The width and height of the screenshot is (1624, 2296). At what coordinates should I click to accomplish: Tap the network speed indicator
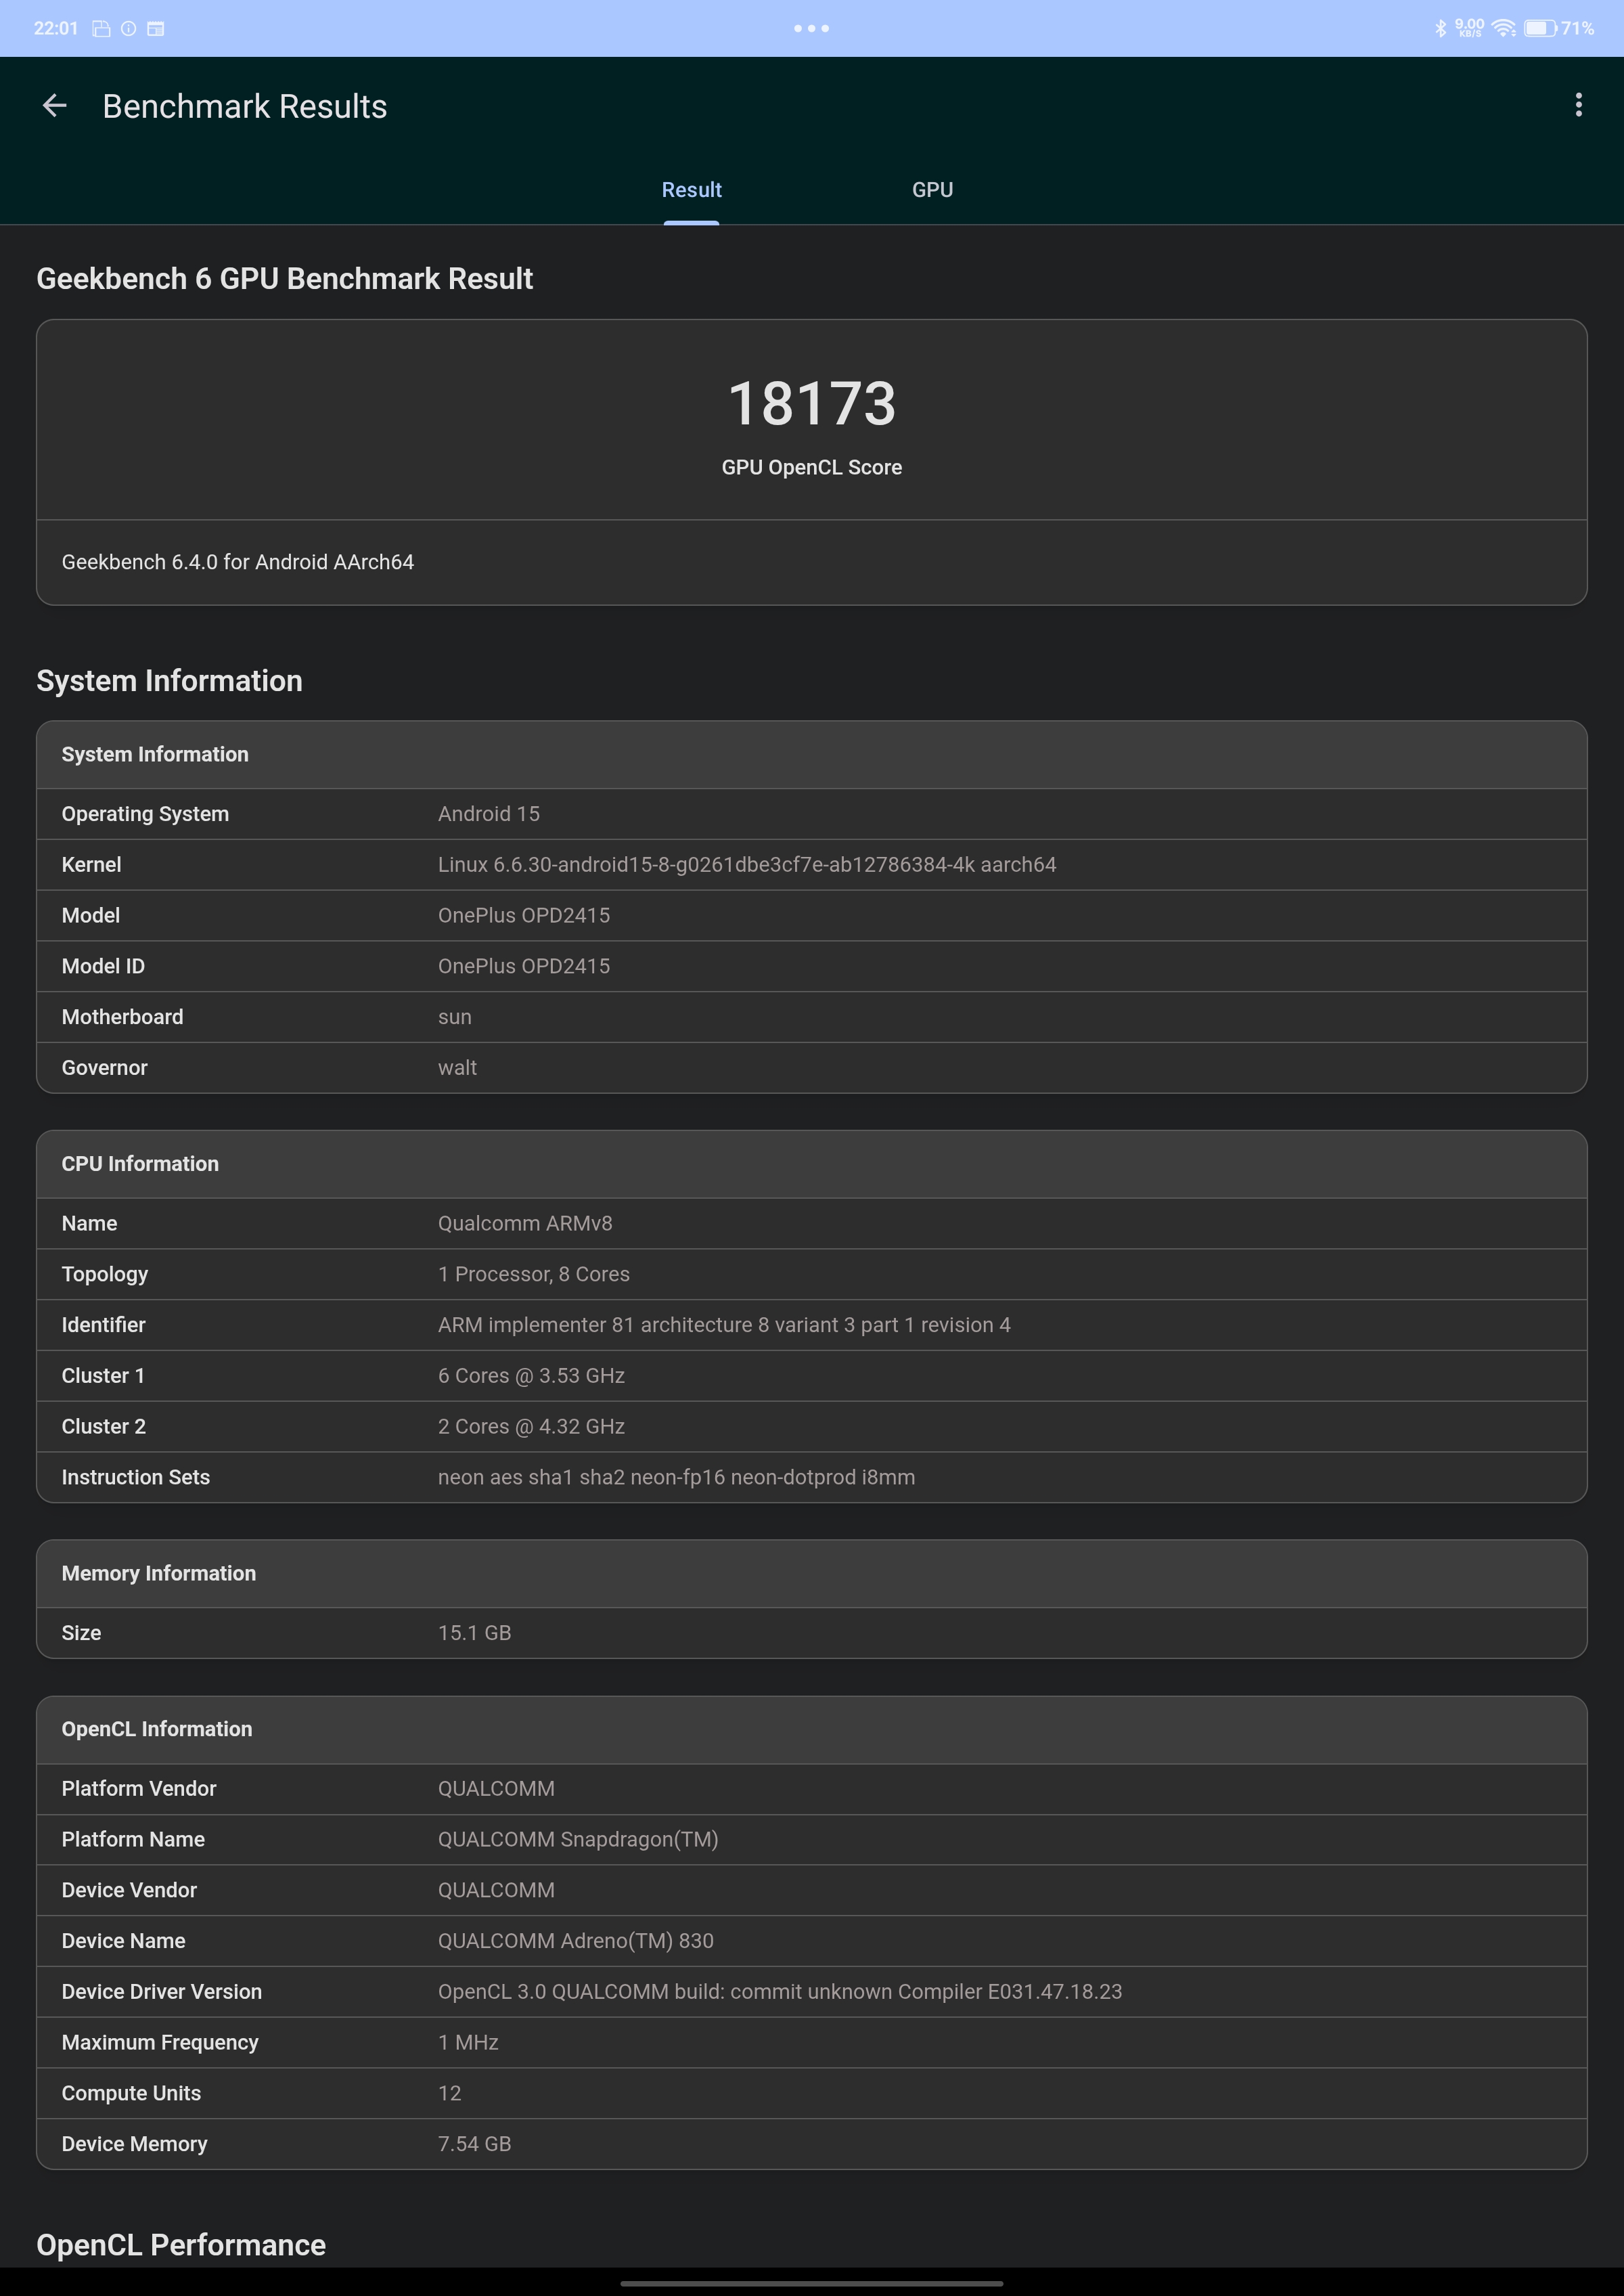1469,28
